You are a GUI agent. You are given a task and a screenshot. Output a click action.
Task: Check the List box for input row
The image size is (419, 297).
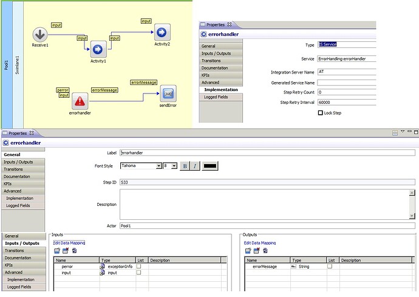[138, 273]
